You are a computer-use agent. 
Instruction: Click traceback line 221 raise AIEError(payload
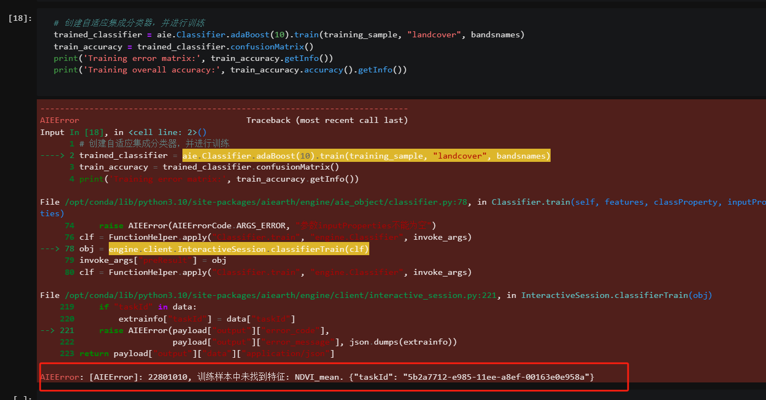click(x=185, y=330)
